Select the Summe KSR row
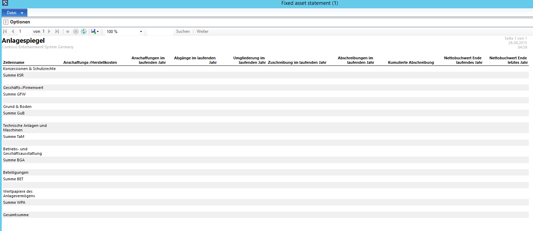533x231 pixels. tap(13, 75)
